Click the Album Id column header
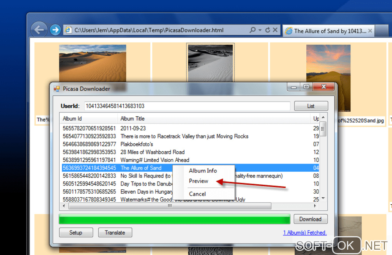Viewport: 392px width, 255px height. click(x=88, y=119)
